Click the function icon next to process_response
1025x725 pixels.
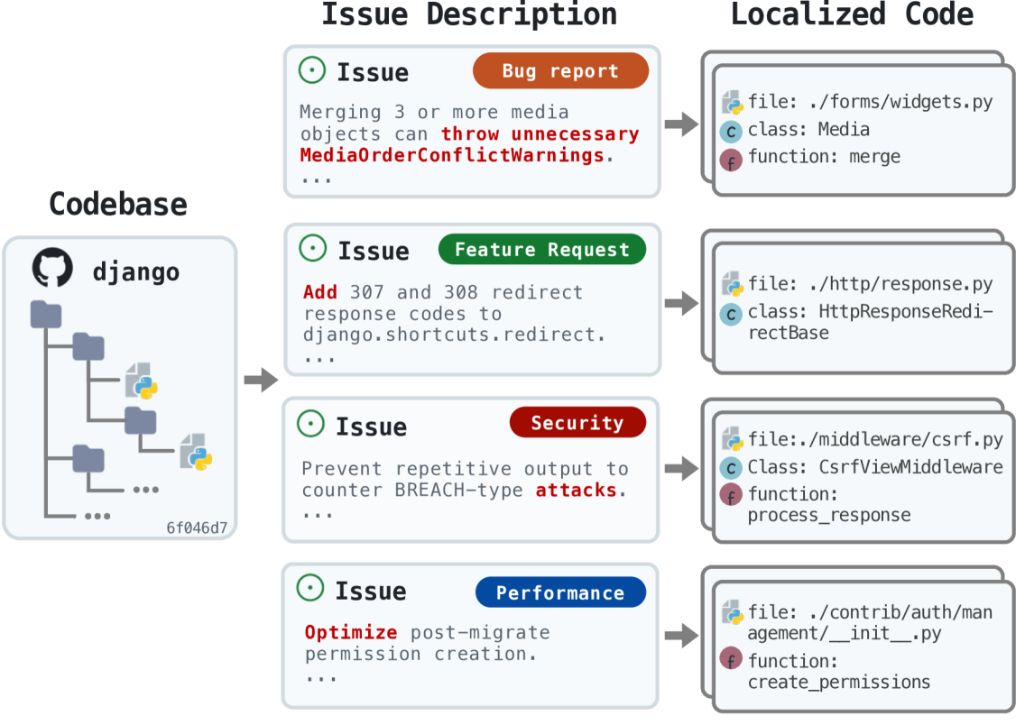click(731, 495)
